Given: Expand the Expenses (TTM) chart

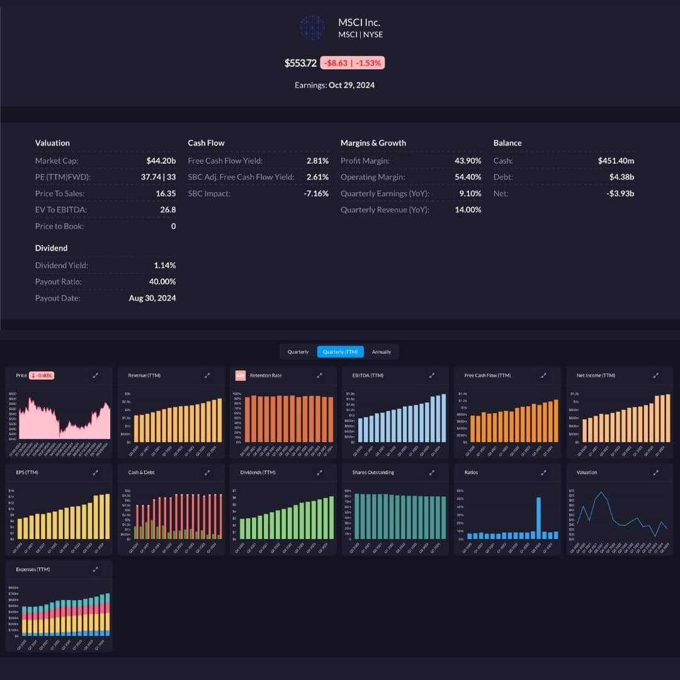Looking at the screenshot, I should [x=96, y=569].
